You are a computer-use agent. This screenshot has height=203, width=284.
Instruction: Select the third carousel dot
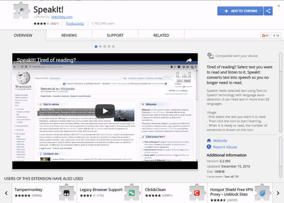point(105,46)
